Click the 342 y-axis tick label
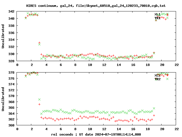The width and height of the screenshot is (182, 137). coord(11,11)
